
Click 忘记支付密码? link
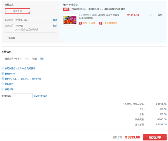(x=41, y=96)
